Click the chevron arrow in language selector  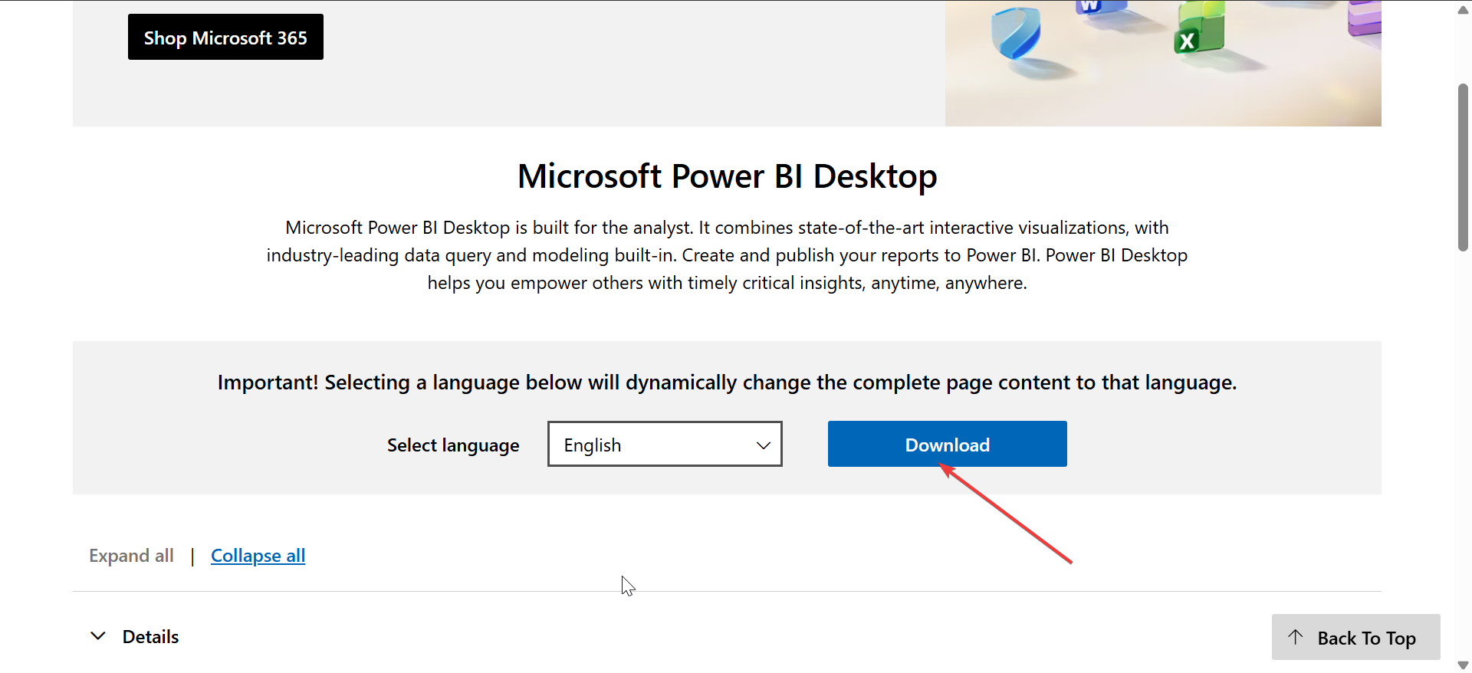[763, 445]
